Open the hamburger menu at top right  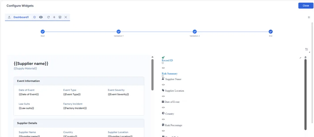pos(309,17)
